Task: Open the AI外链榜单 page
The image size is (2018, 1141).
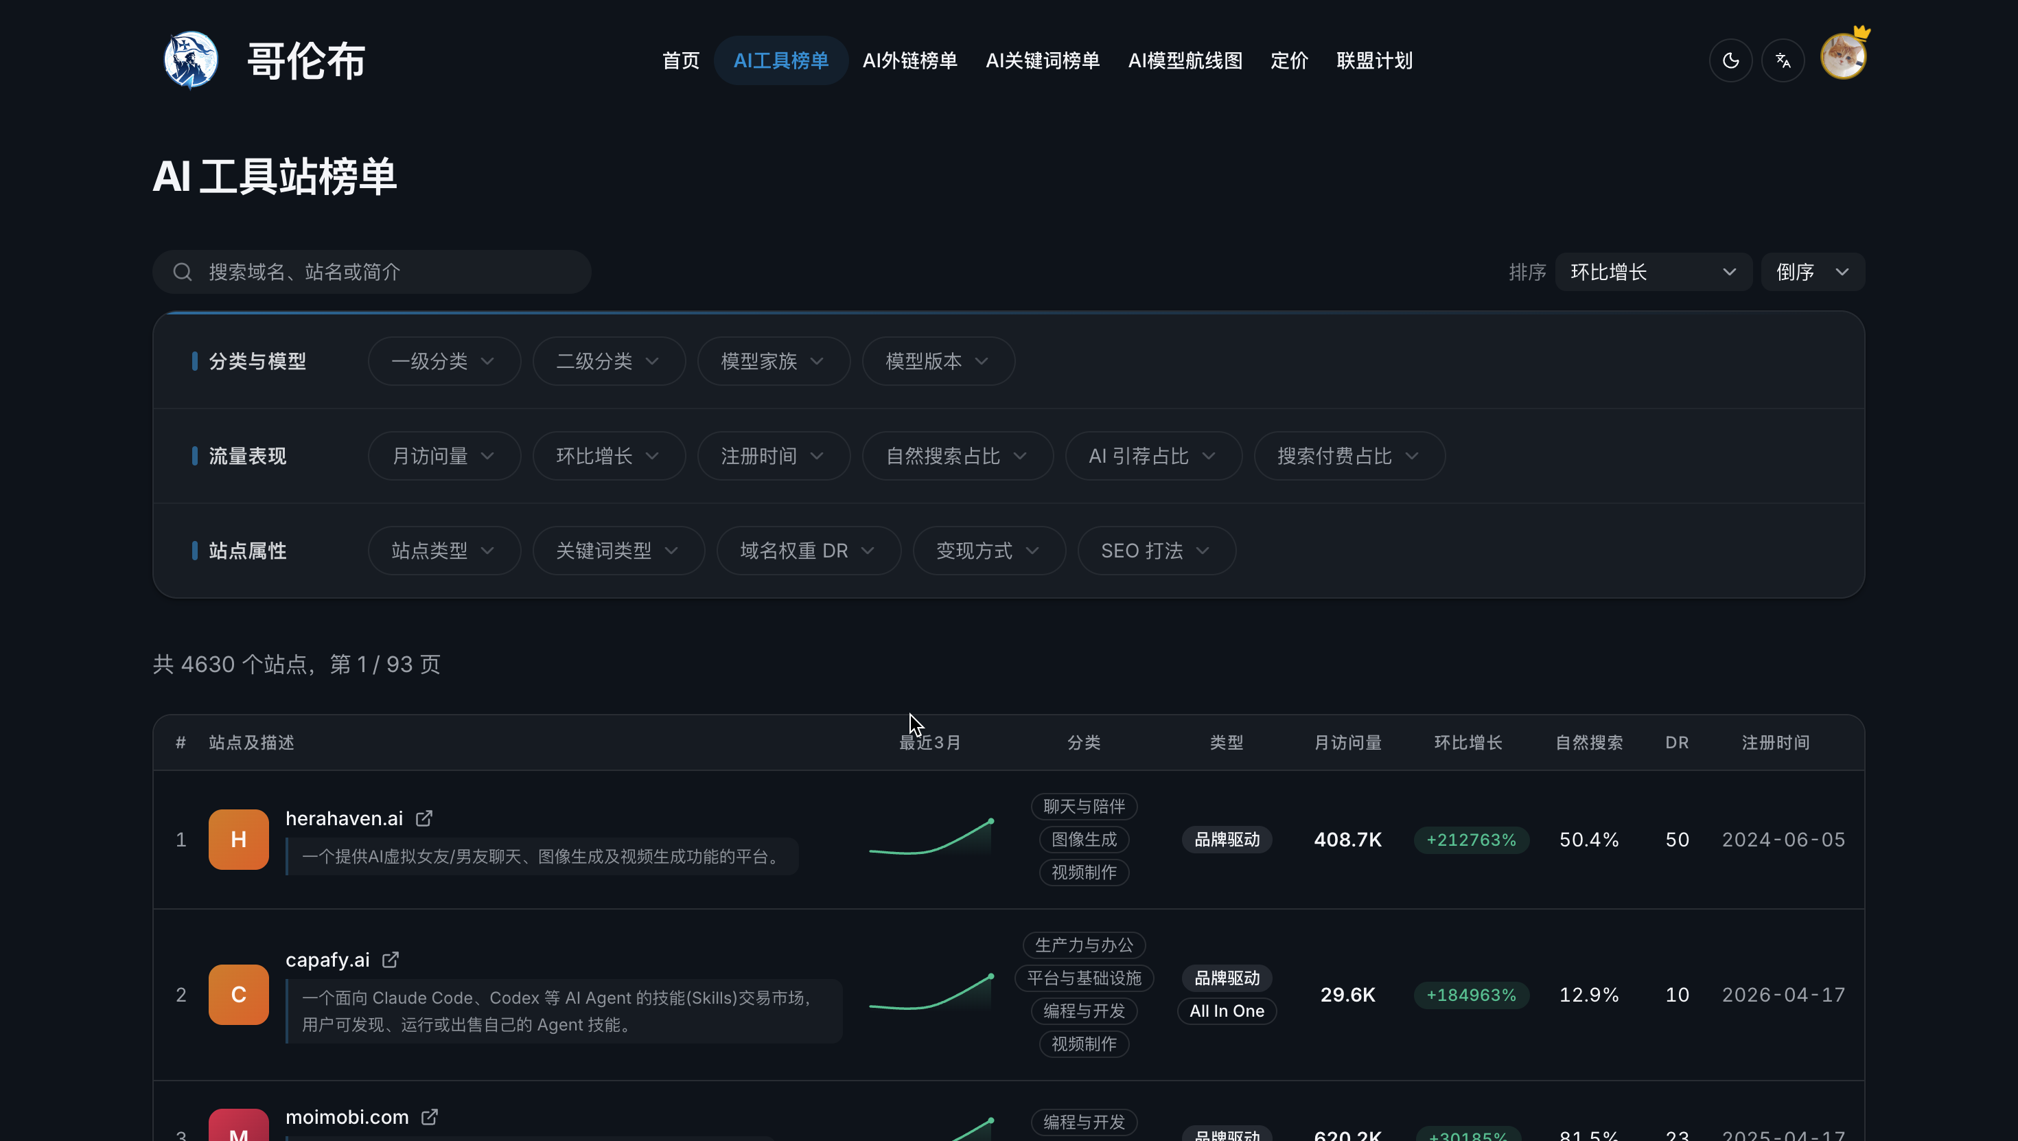Action: (909, 60)
